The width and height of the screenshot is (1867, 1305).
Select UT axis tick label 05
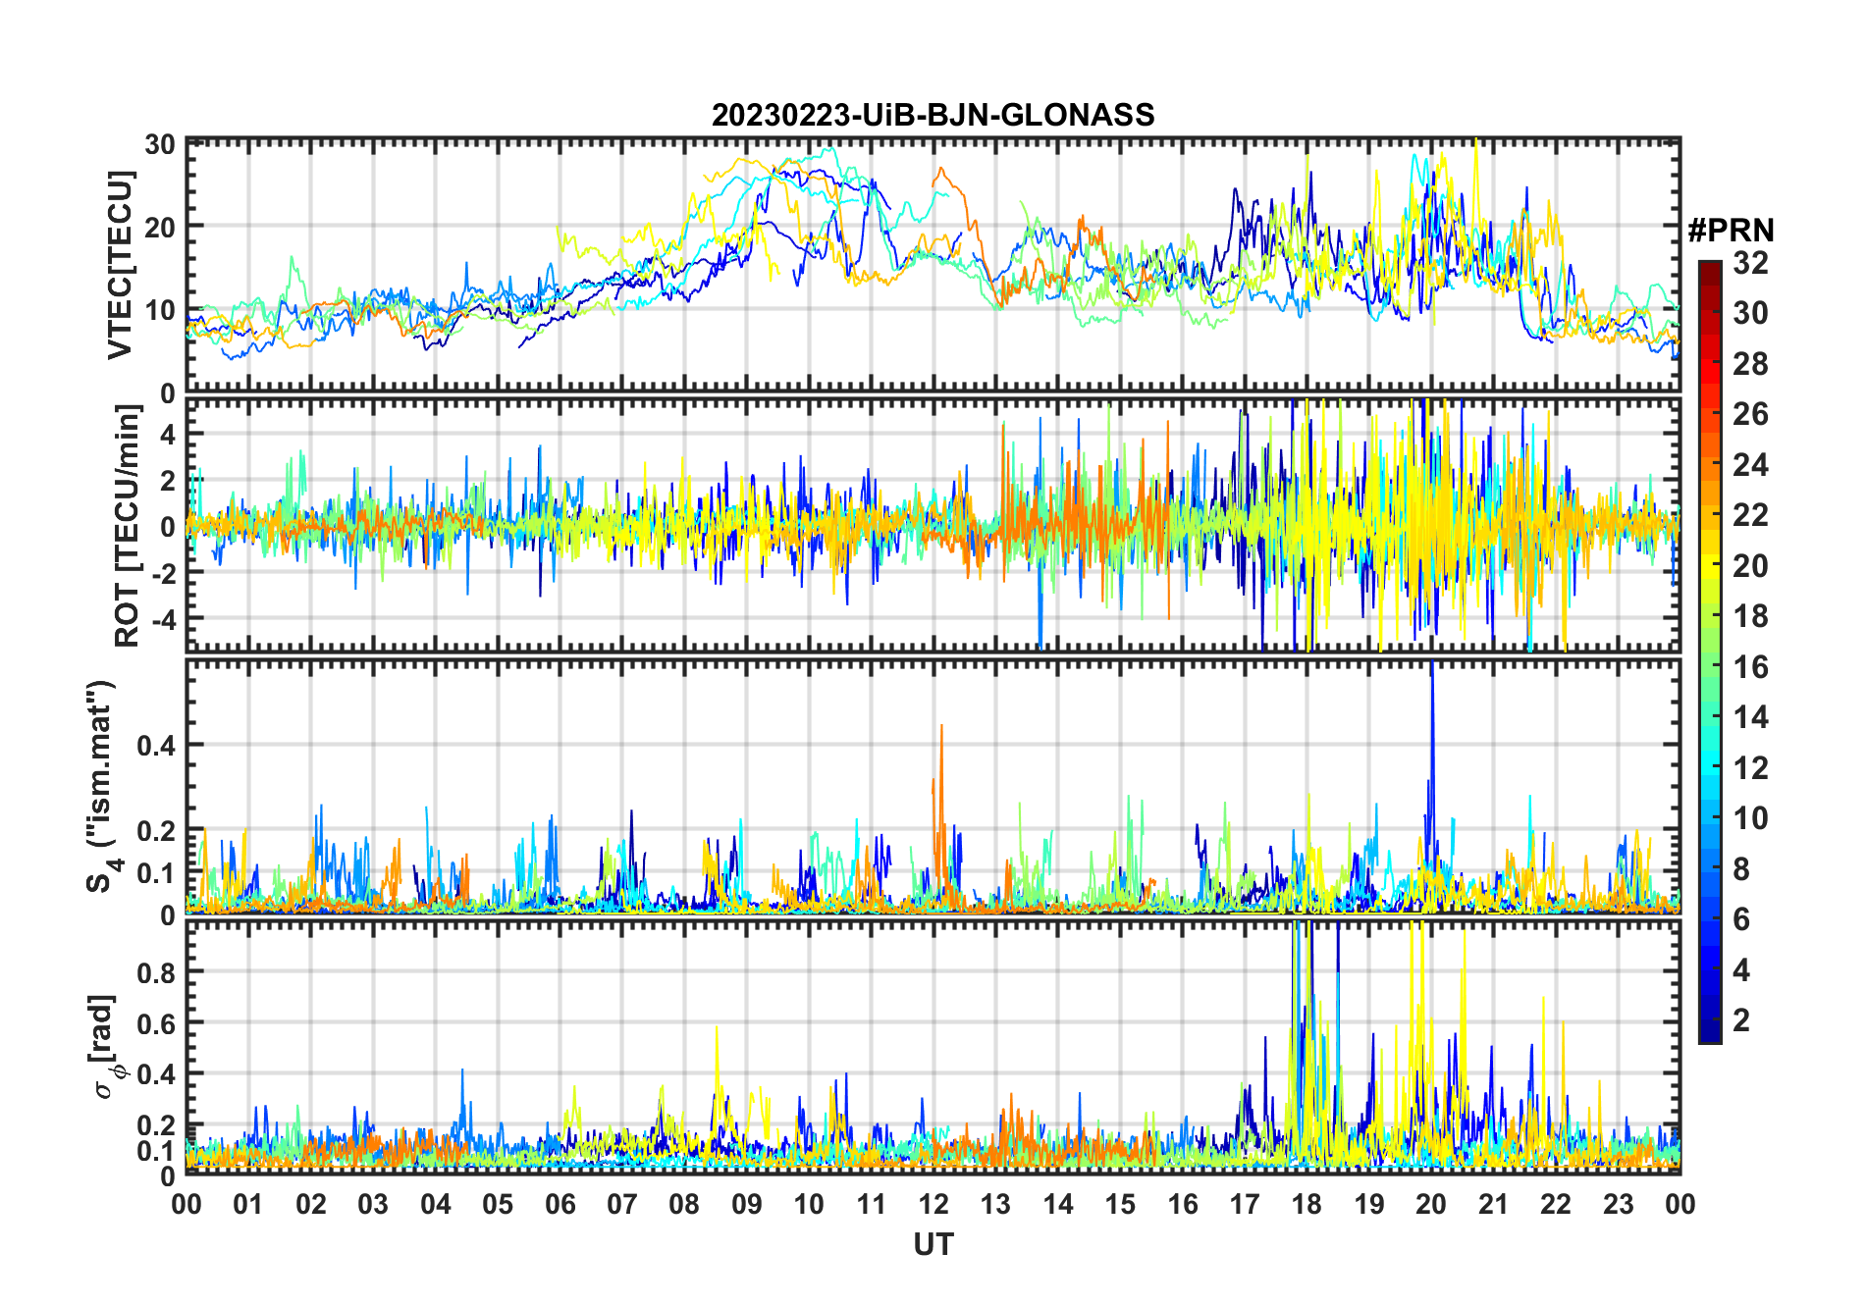[x=498, y=1205]
